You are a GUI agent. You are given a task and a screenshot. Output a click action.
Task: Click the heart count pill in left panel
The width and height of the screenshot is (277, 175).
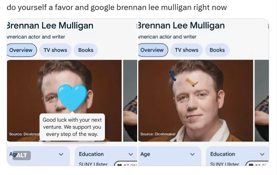coord(126,164)
